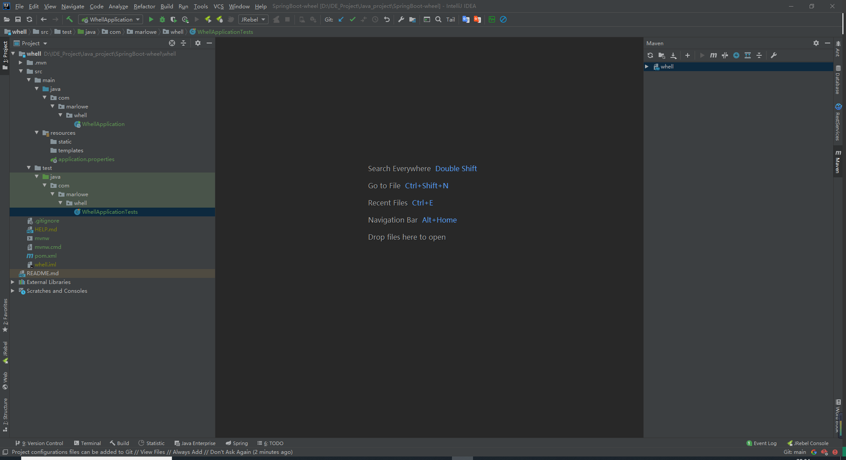The width and height of the screenshot is (846, 460).
Task: Click src in the breadcrumb bar
Action: coord(41,32)
